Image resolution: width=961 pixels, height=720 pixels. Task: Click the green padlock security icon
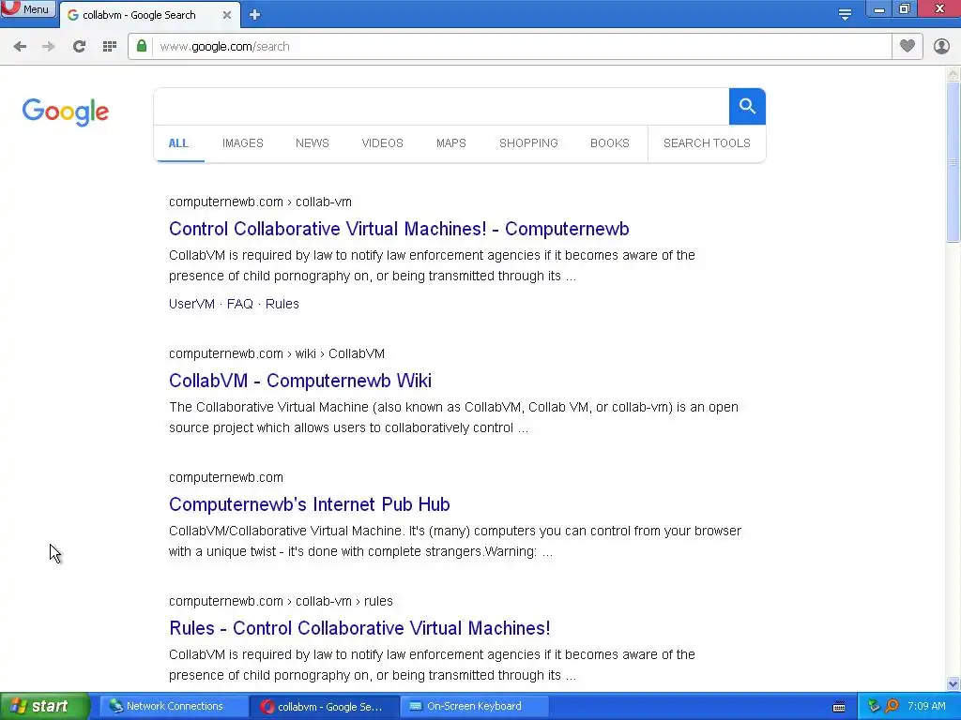142,46
